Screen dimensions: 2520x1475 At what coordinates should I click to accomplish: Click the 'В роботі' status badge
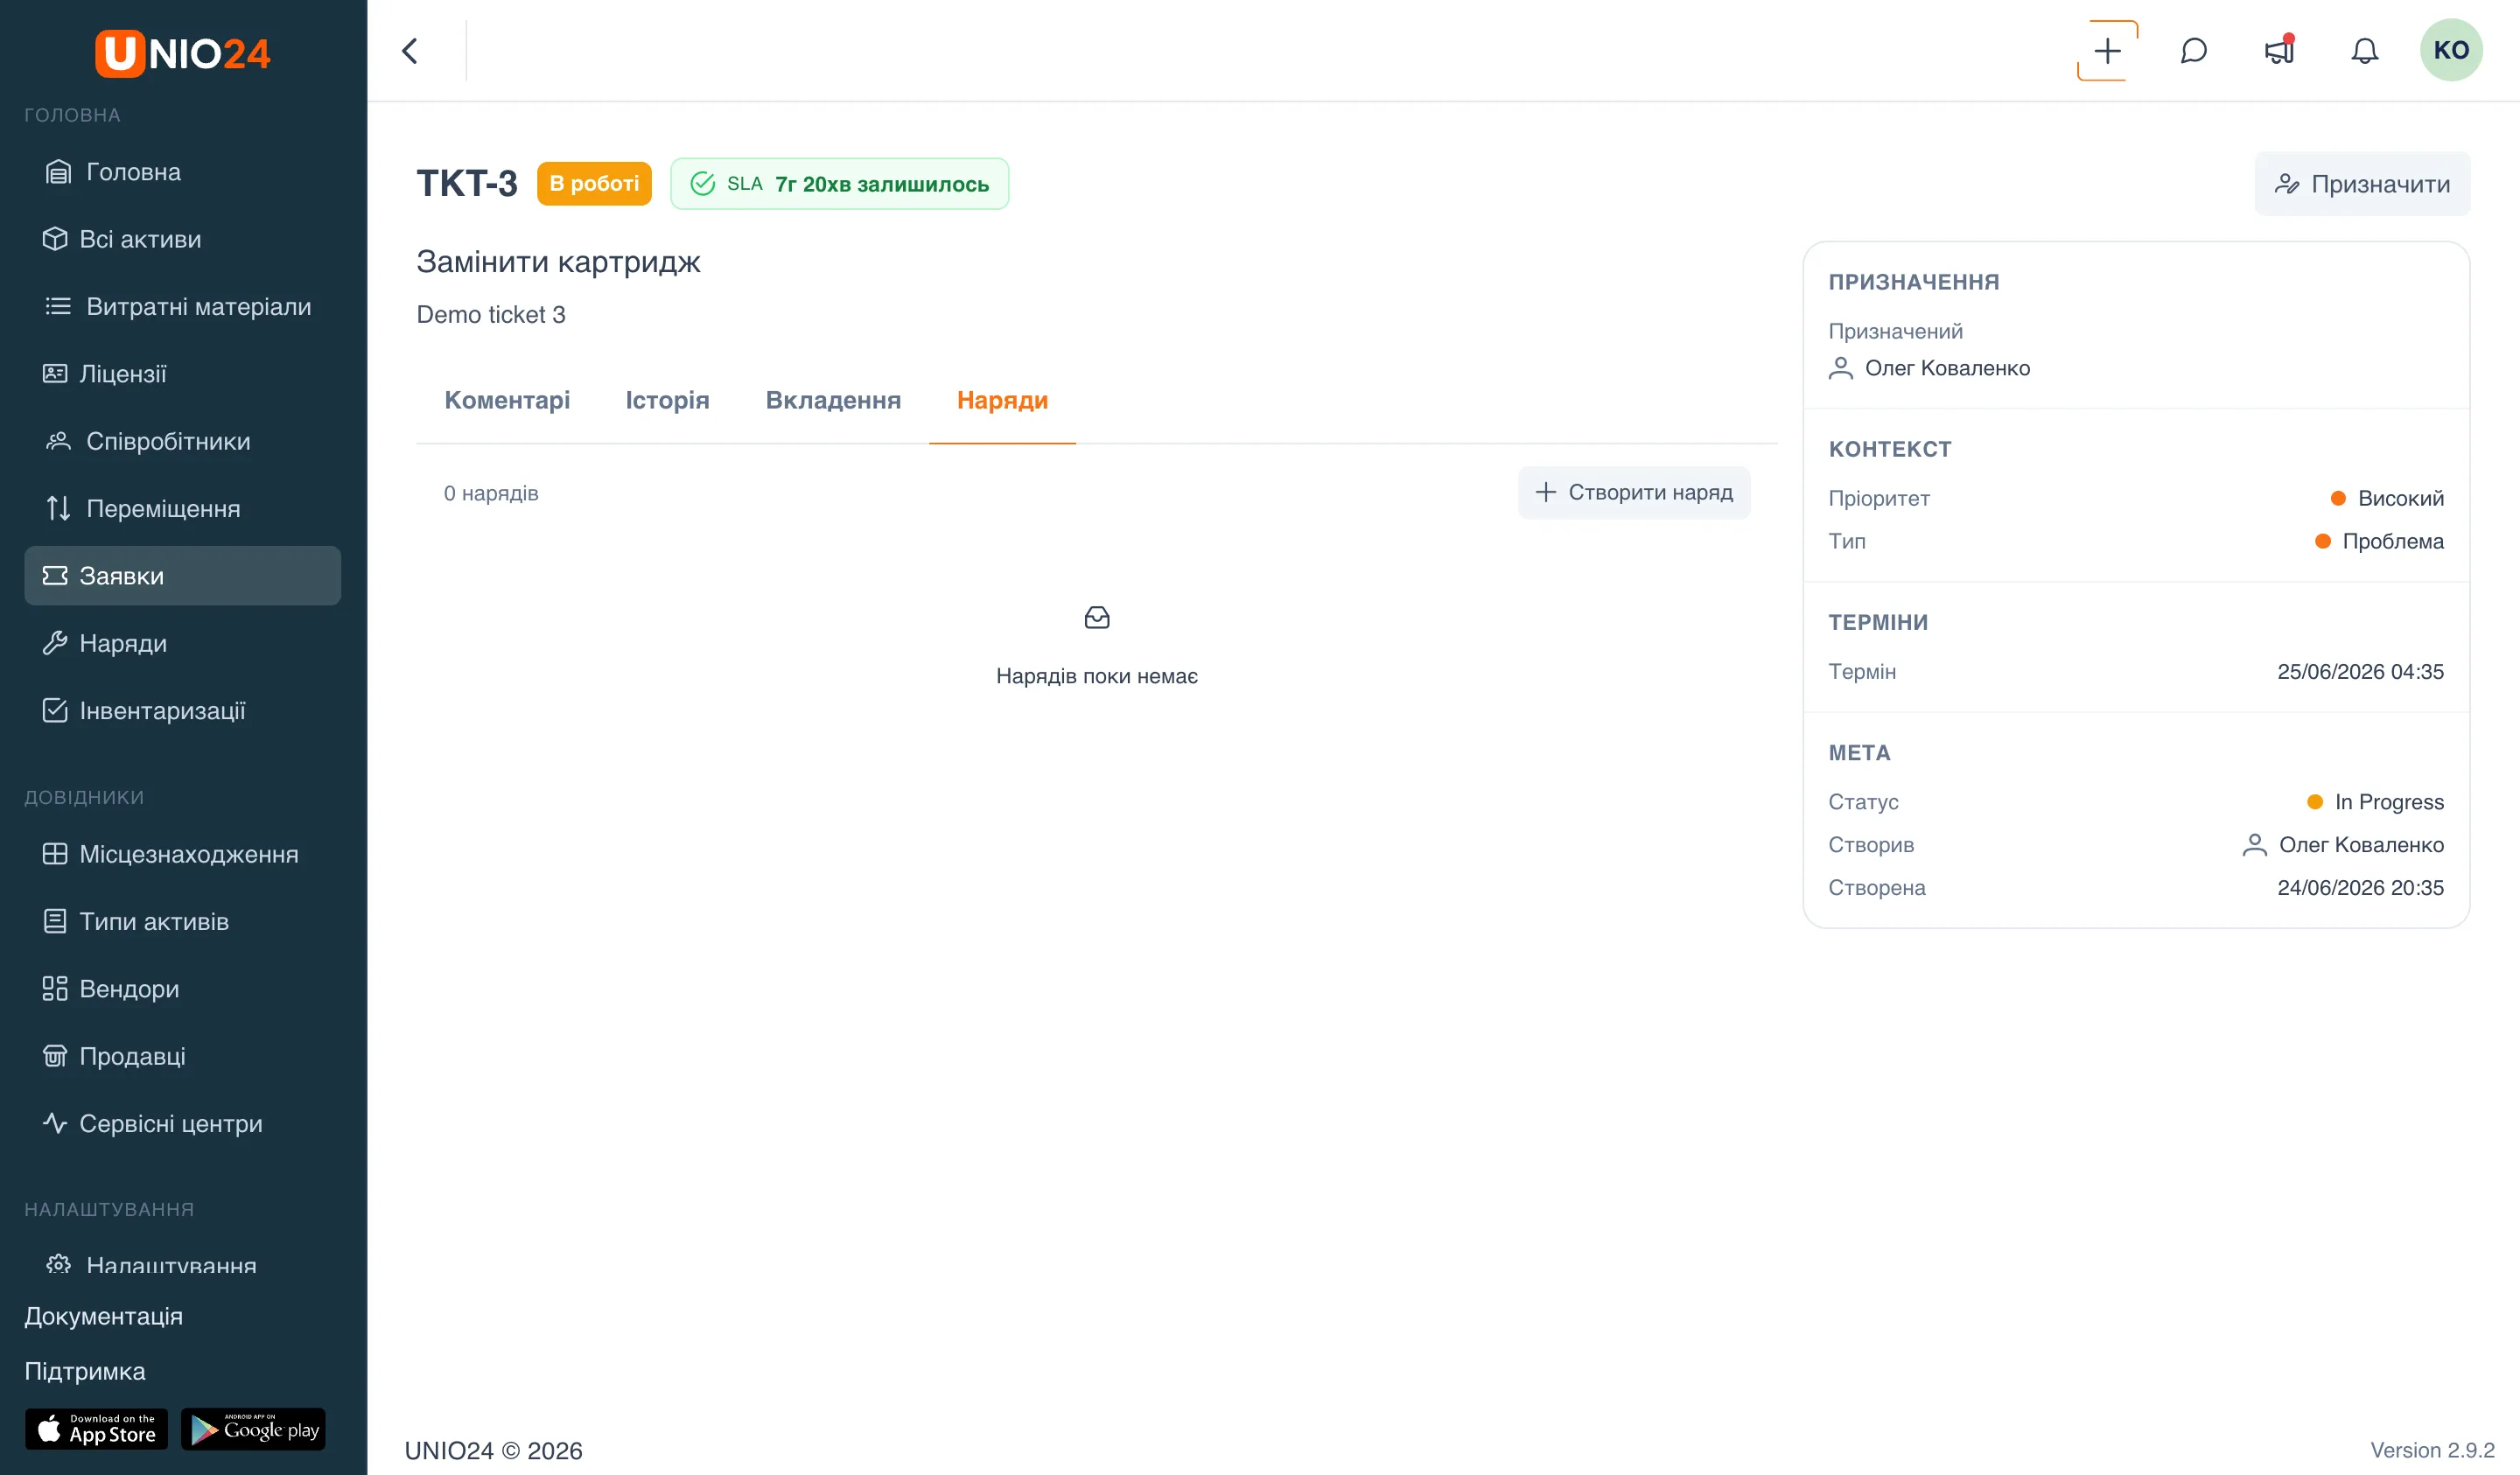click(x=594, y=184)
